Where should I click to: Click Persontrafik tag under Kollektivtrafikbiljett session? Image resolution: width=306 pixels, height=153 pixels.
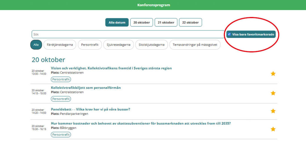[61, 99]
